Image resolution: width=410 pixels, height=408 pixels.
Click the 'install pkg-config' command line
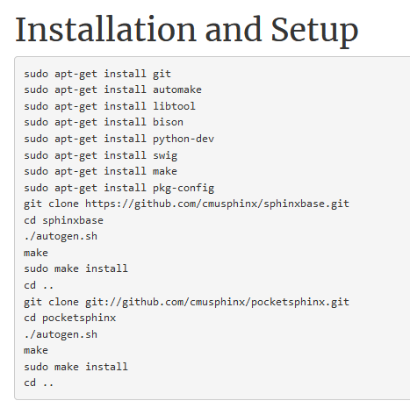(x=119, y=188)
